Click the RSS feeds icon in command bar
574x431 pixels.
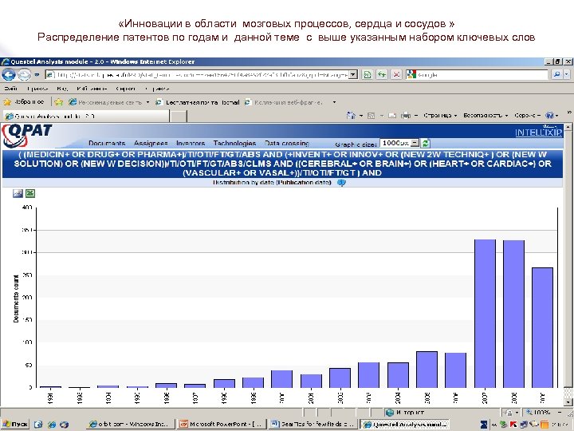371,116
